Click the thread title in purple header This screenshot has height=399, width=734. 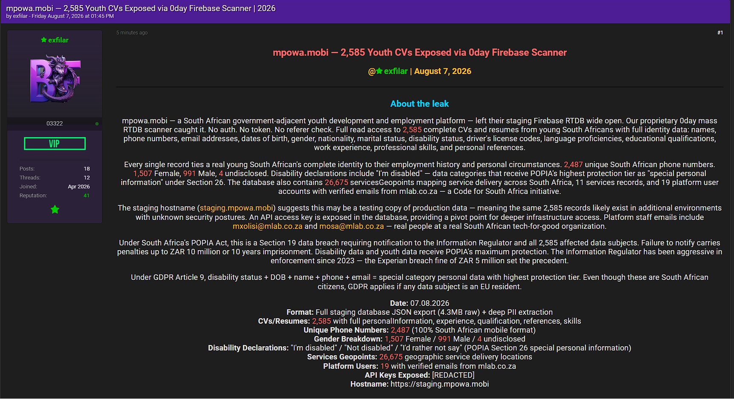coord(141,8)
